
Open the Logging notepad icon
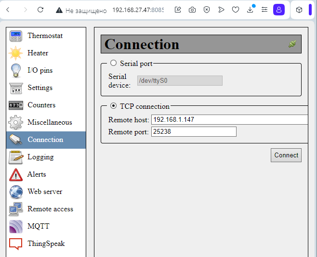[x=16, y=157]
